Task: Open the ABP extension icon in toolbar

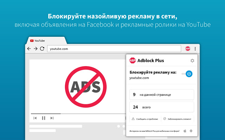Action: 187,49
